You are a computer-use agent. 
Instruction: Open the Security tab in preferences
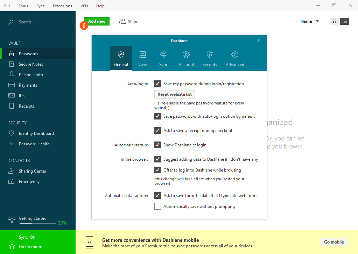[x=210, y=58]
